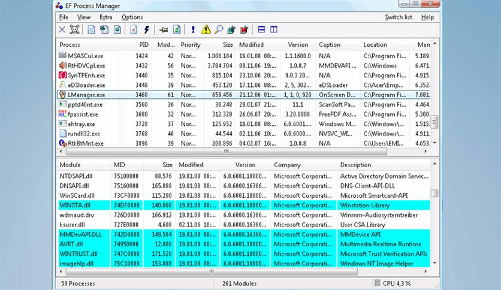Select the NTDSAPI.dll module row
This screenshot has height=290, width=501.
point(244,176)
